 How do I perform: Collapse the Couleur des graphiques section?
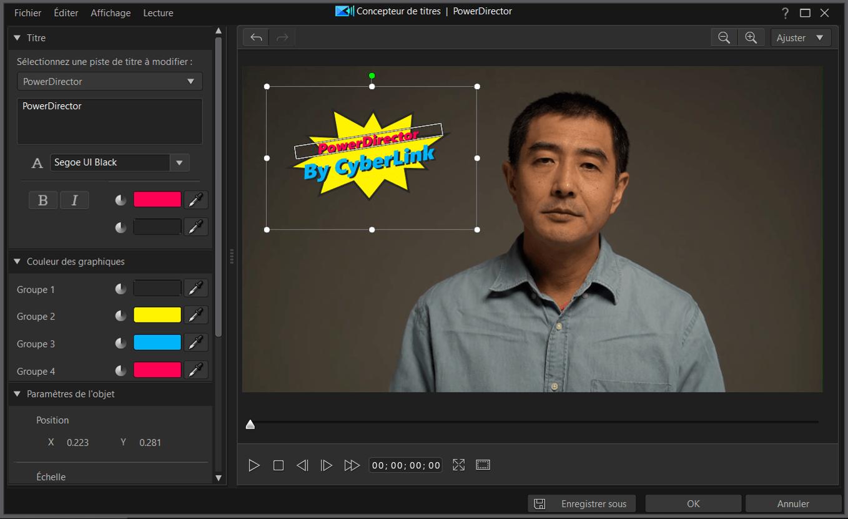coord(17,261)
